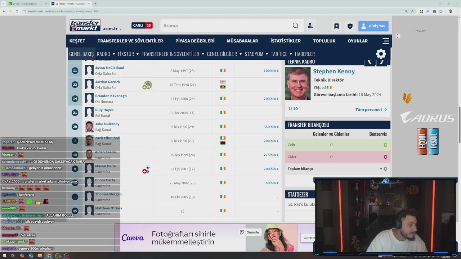This screenshot has height=259, width=461.
Task: Open the hamburger menu in navigation bar
Action: 386,41
